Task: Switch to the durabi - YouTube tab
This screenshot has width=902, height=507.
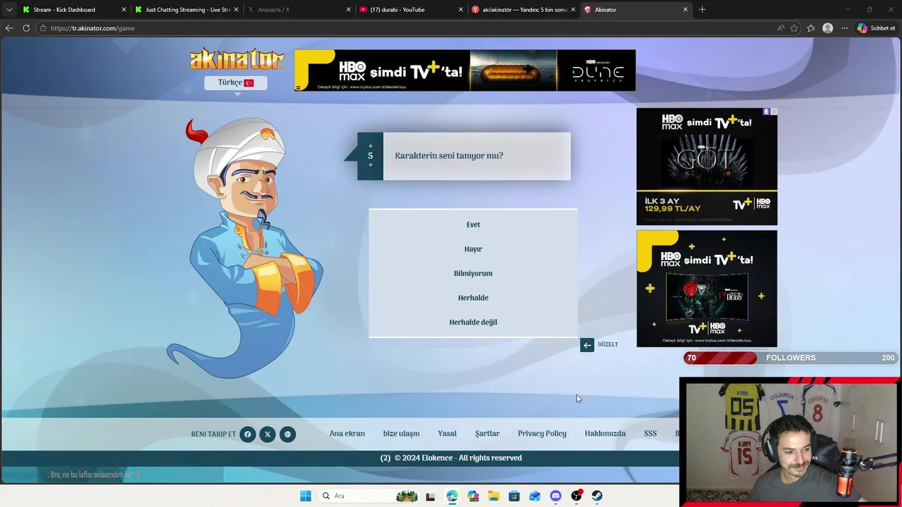Action: [411, 10]
